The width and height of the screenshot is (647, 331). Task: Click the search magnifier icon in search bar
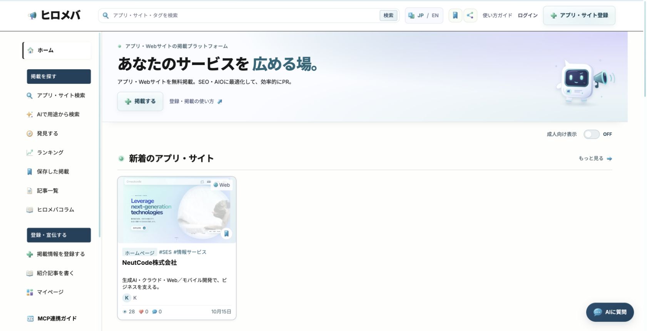click(x=105, y=15)
